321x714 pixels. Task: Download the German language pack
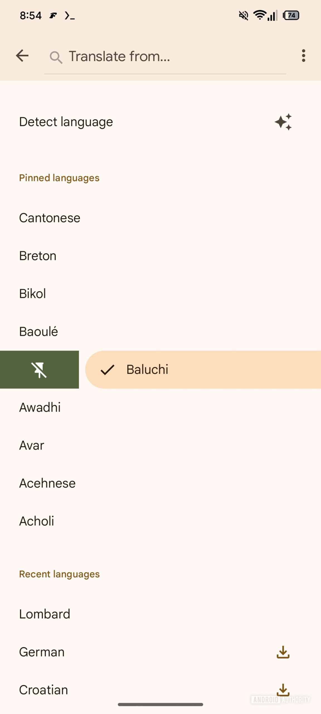pos(283,652)
